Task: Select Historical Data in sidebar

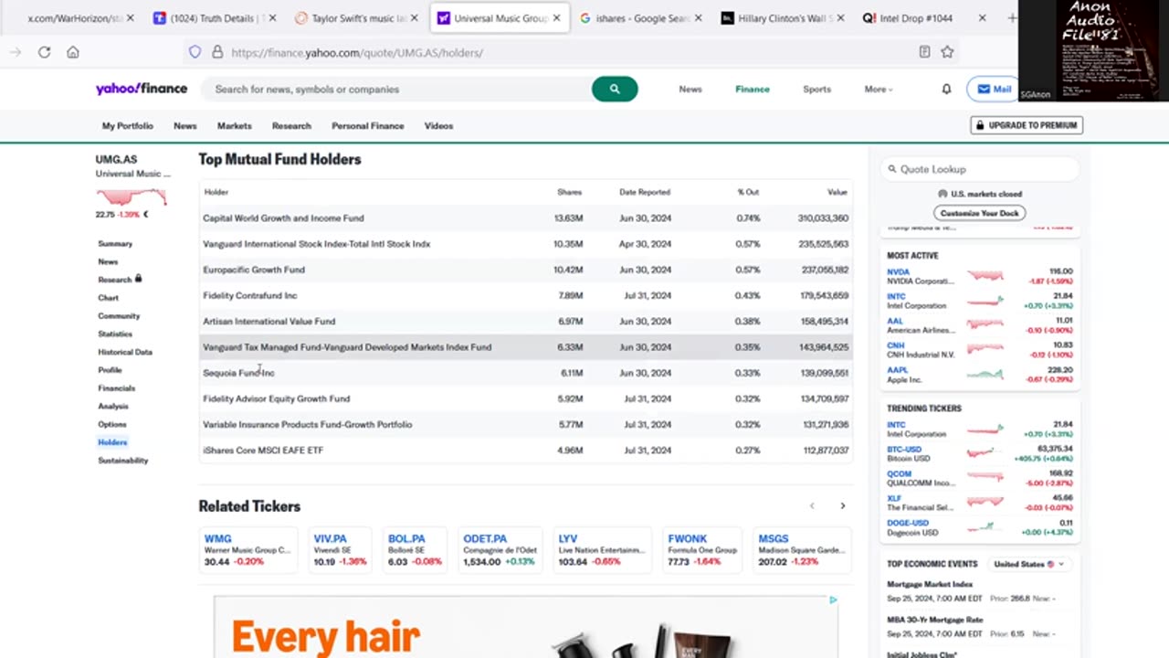Action: pyautogui.click(x=125, y=352)
